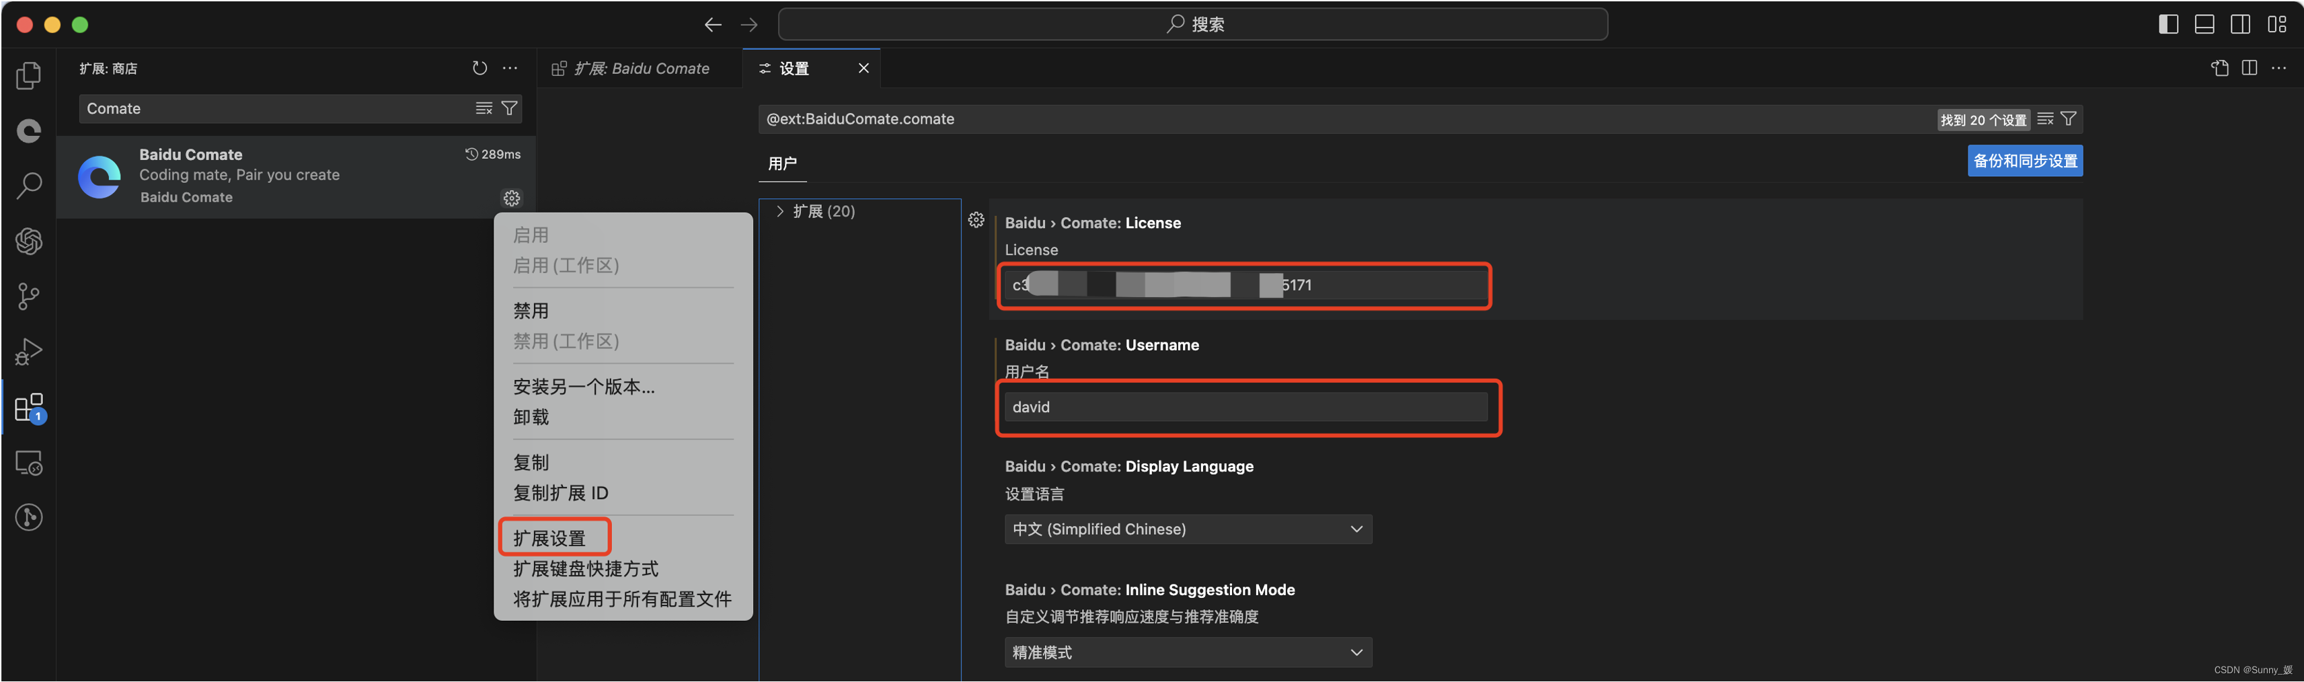Viewport: 2304px width, 682px height.
Task: Filter settings with the funnel icon
Action: [2069, 119]
